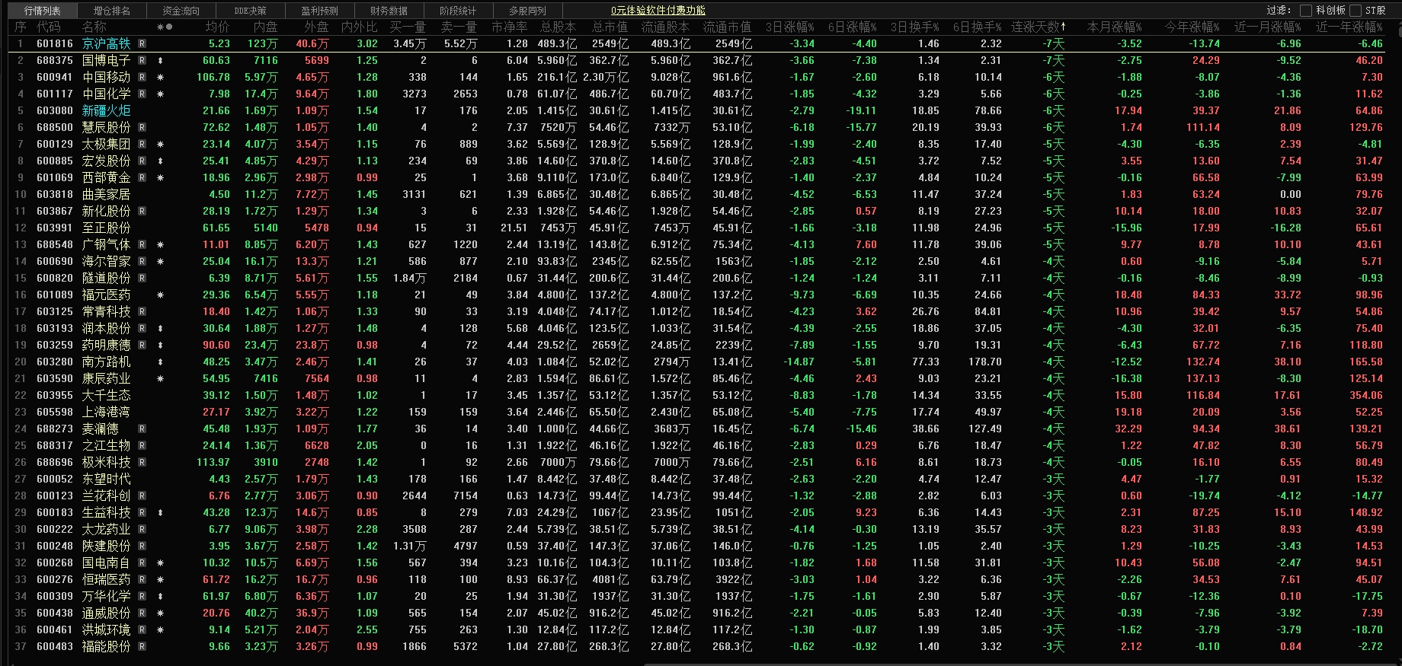1402x666 pixels.
Task: Click the star marker in 西部黄金 row
Action: pyautogui.click(x=160, y=178)
